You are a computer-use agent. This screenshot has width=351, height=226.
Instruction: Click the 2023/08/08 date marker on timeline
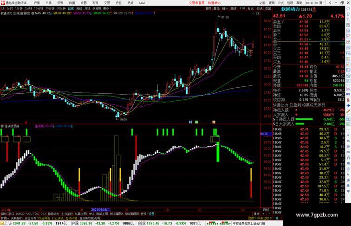[100, 210]
